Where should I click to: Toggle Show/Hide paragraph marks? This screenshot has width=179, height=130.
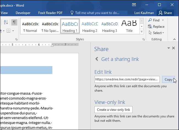pyautogui.click(x=14, y=22)
